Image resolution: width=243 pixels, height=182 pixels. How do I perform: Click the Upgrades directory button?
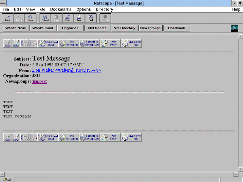pyautogui.click(x=70, y=28)
